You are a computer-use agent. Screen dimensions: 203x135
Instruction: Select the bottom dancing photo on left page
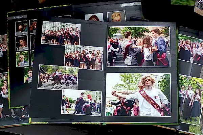[x=82, y=102]
